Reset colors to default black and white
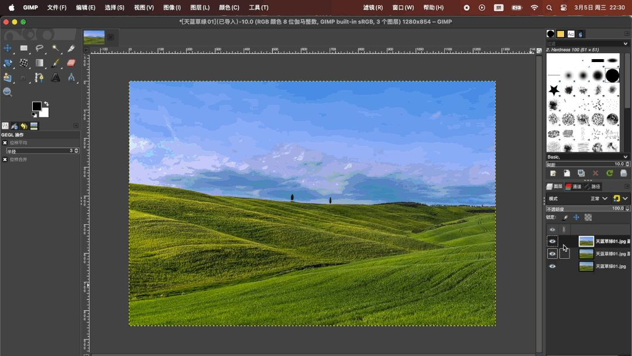The width and height of the screenshot is (632, 356). click(35, 115)
